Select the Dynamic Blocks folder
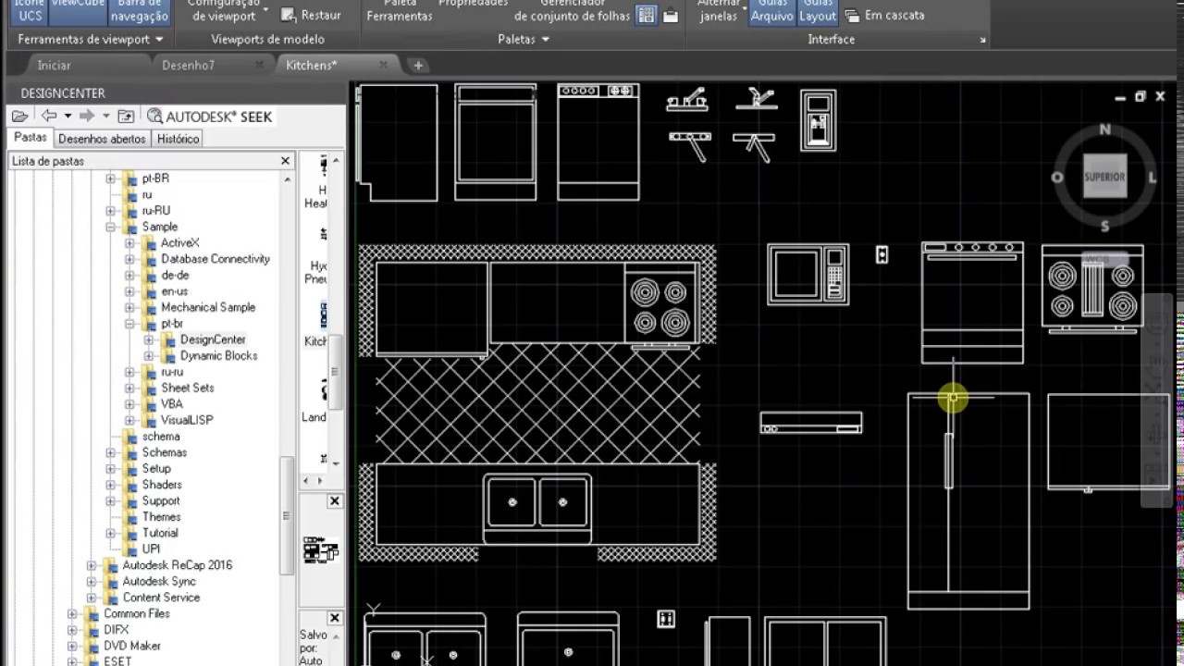 coord(218,355)
